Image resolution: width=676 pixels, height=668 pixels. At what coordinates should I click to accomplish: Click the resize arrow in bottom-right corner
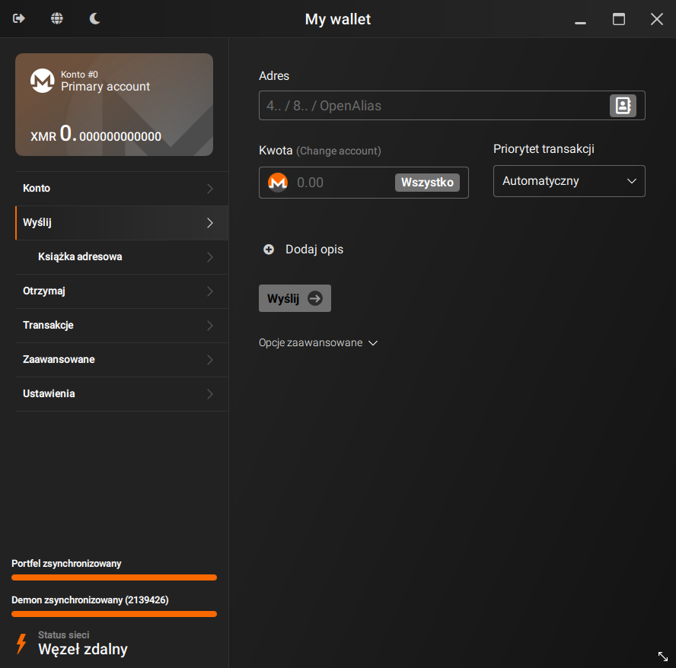[662, 657]
